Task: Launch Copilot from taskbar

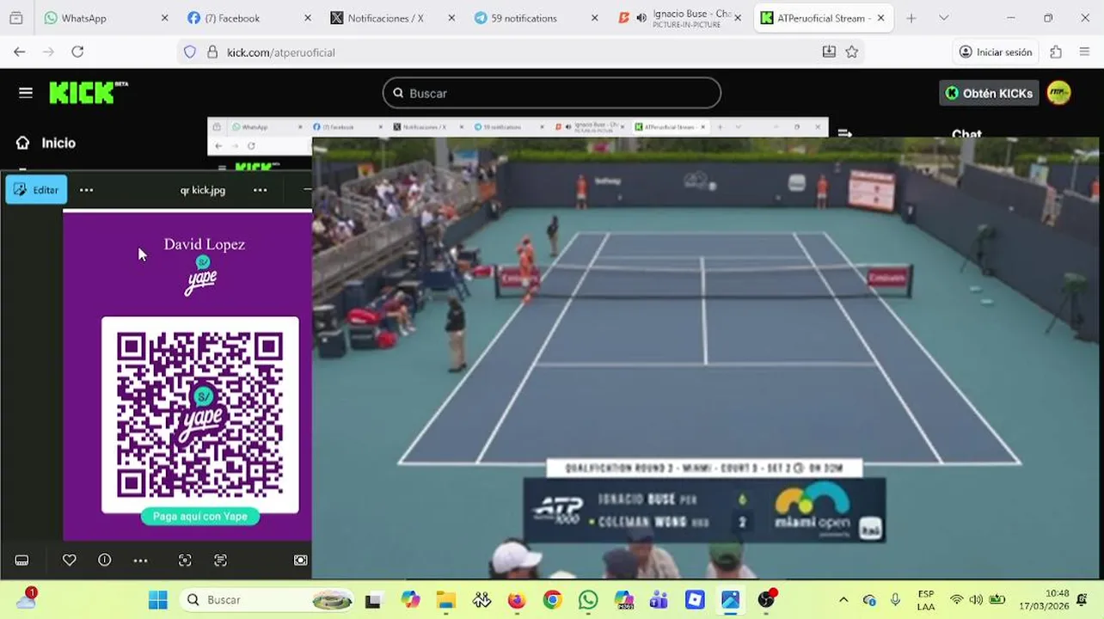Action: (x=409, y=600)
